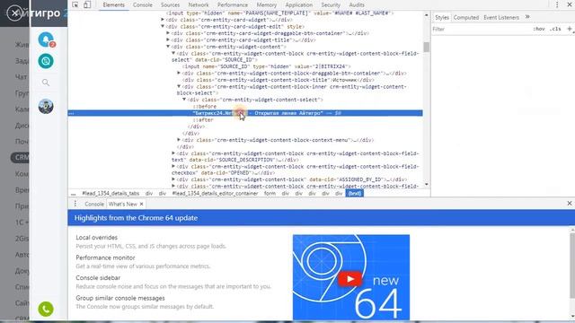Open Console sidebar feature entry
The image size is (575, 323).
pos(98,277)
